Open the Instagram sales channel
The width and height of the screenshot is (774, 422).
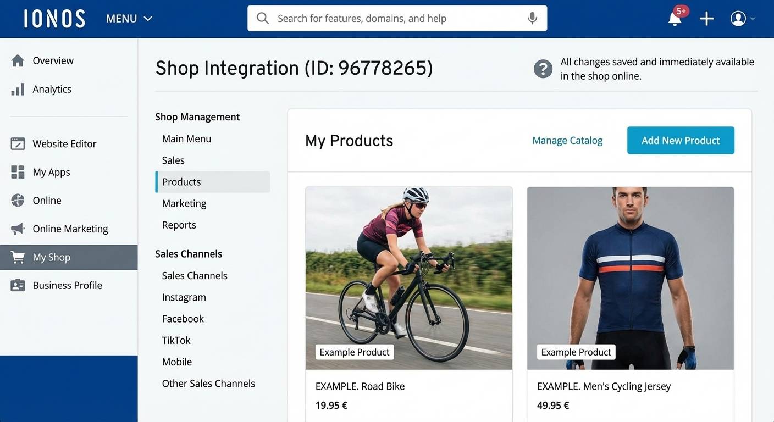click(x=184, y=297)
